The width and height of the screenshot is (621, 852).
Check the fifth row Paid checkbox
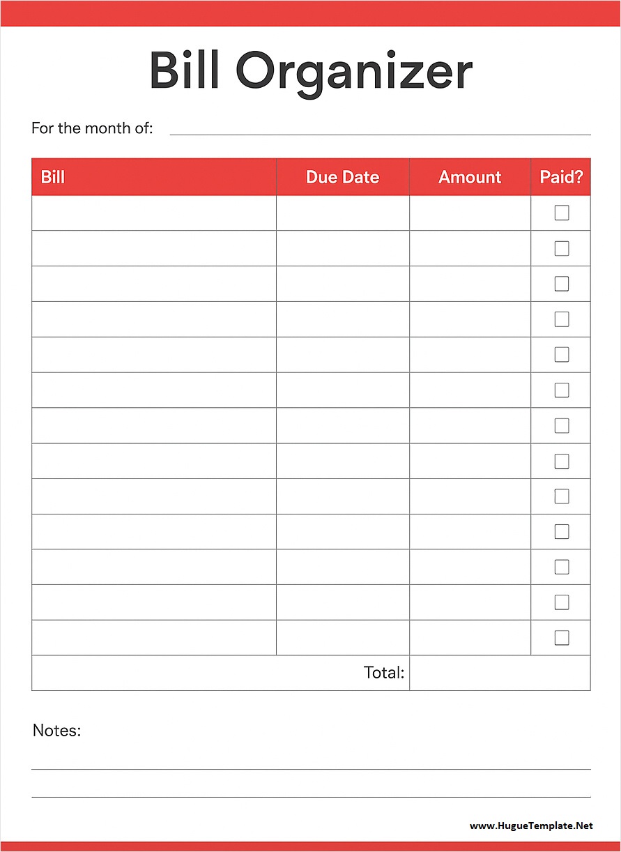click(x=562, y=354)
